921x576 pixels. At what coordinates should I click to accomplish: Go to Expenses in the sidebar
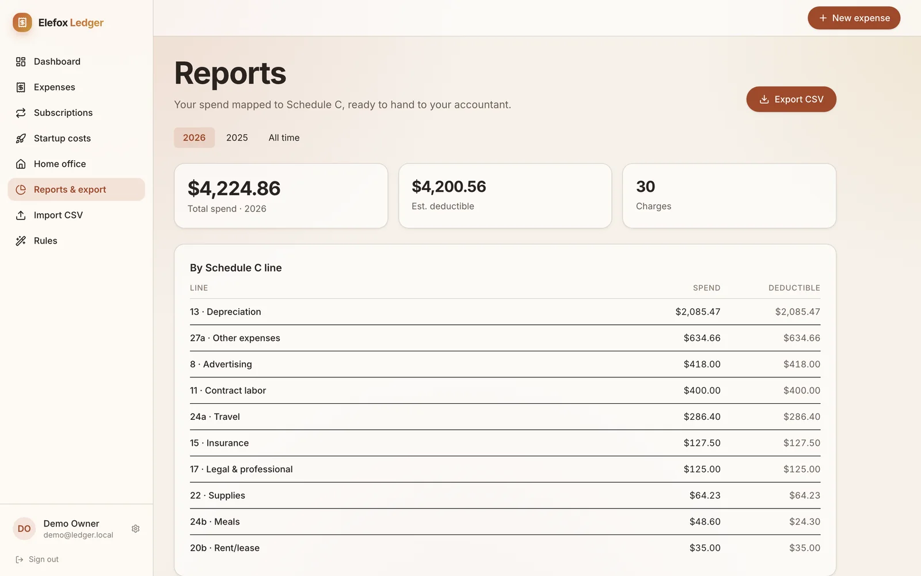pyautogui.click(x=77, y=87)
